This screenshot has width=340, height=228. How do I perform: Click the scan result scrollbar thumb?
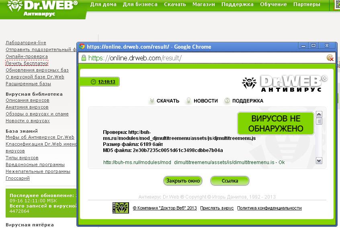click(319, 121)
